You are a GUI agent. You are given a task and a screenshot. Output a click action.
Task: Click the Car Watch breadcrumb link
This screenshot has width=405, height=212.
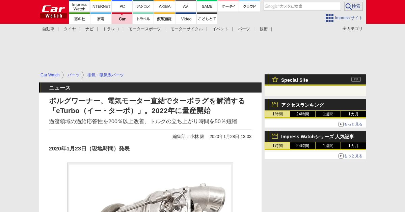click(50, 75)
